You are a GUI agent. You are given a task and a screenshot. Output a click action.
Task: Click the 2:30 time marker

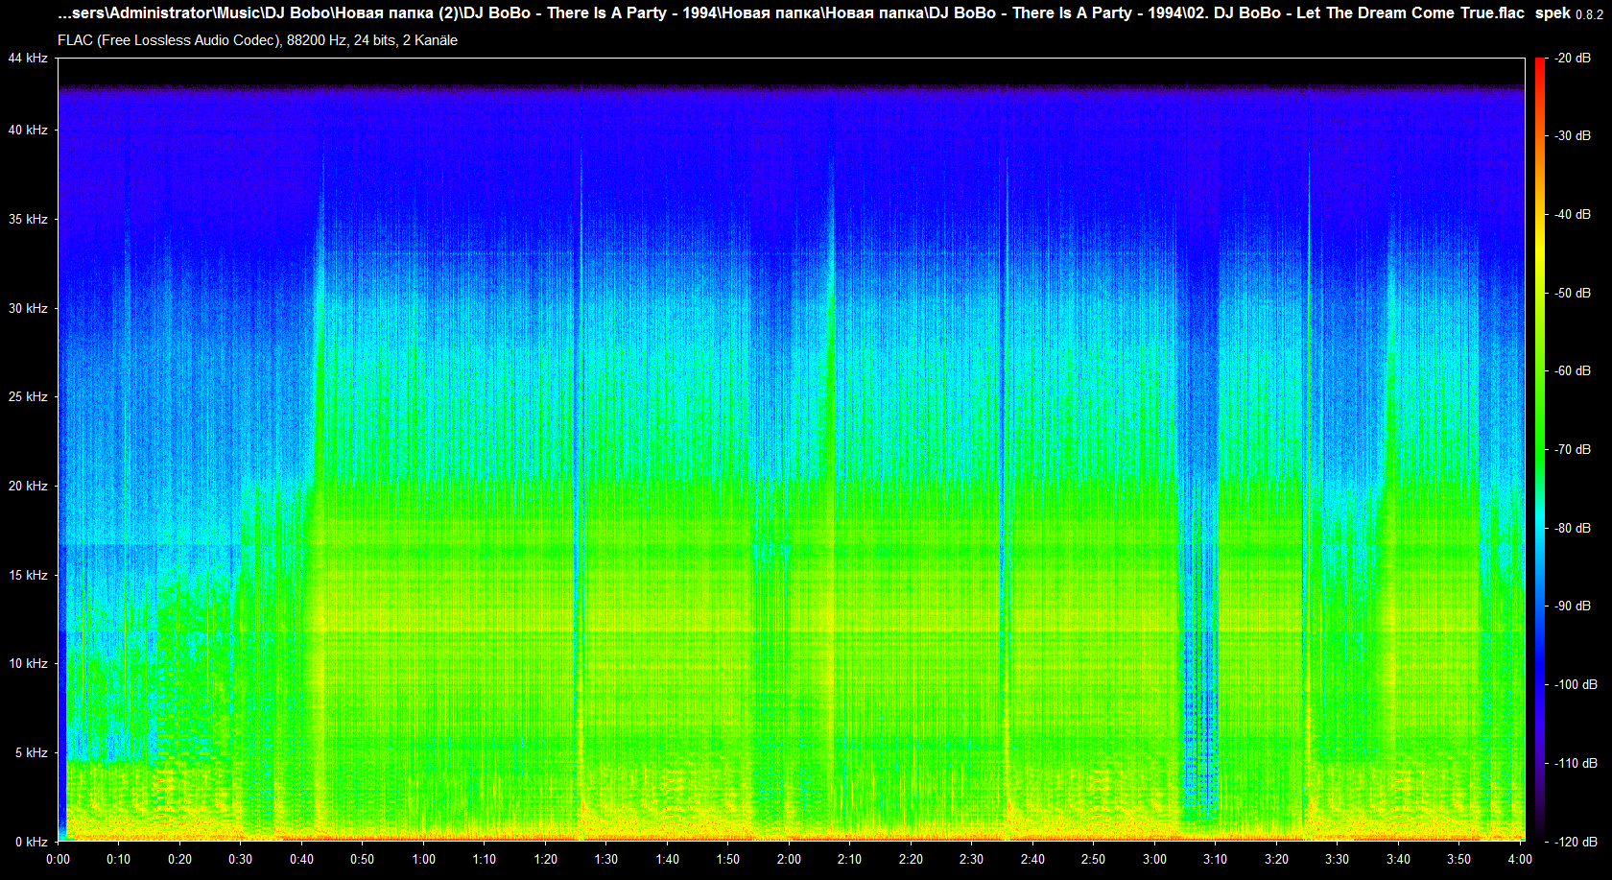971,859
